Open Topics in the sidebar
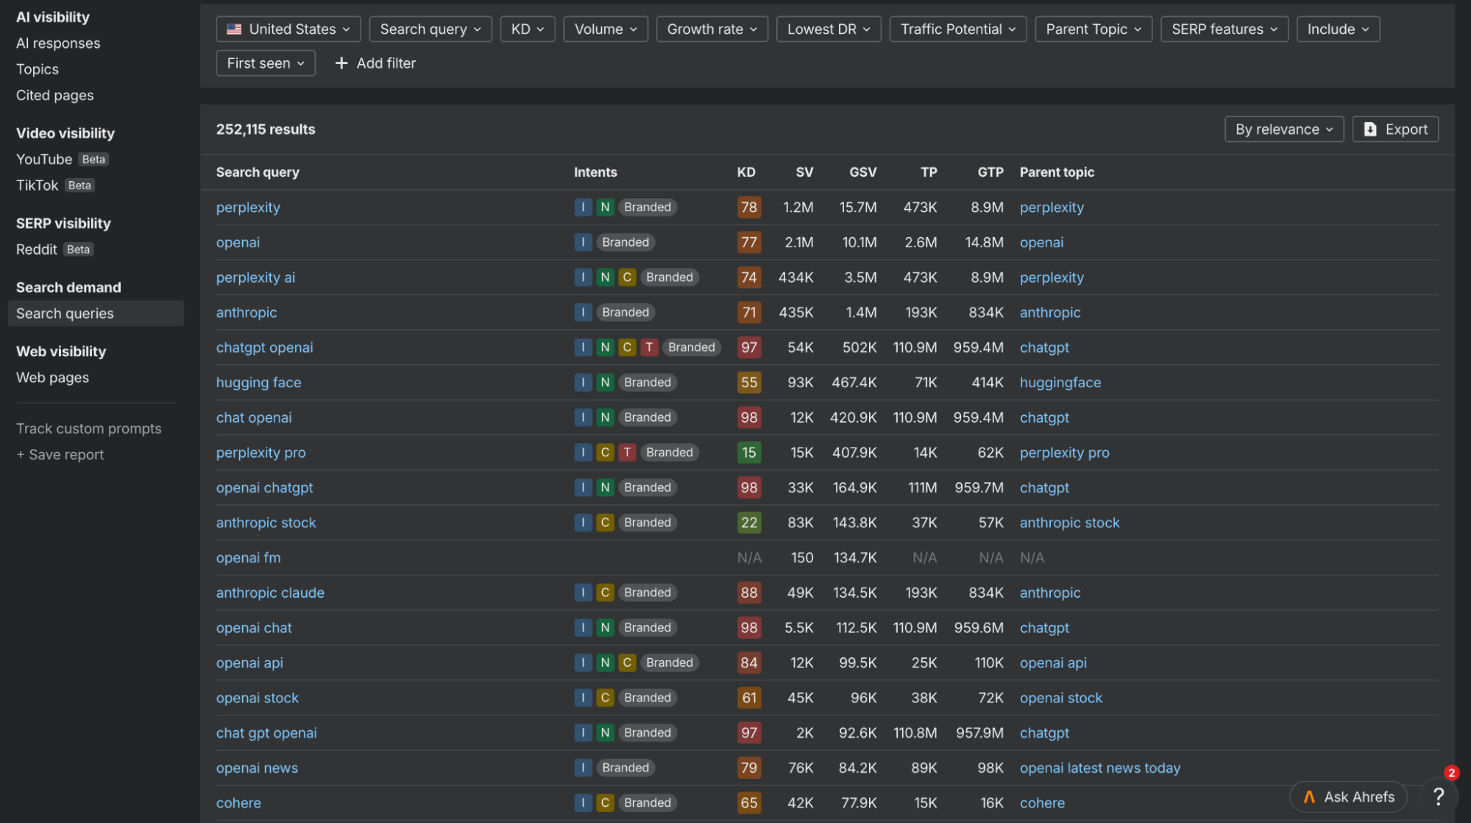This screenshot has width=1471, height=823. 38,69
